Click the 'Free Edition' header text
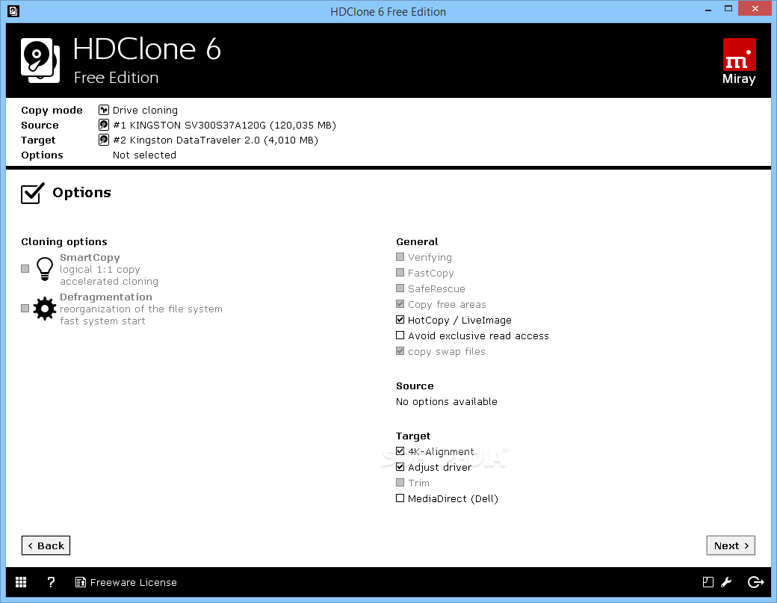 pyautogui.click(x=116, y=78)
